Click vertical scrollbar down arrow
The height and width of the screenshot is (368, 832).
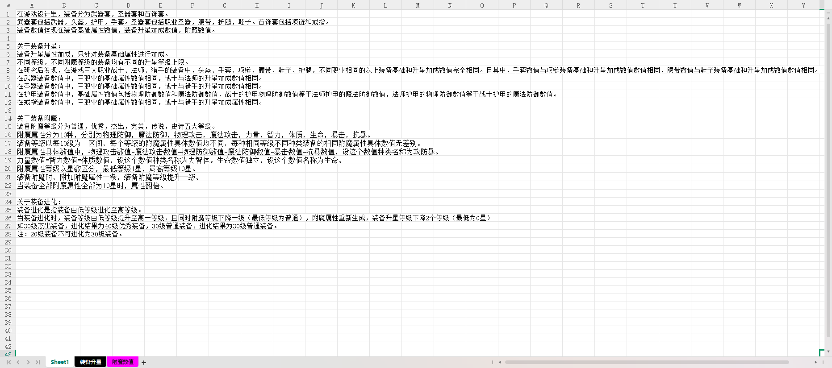pyautogui.click(x=828, y=351)
